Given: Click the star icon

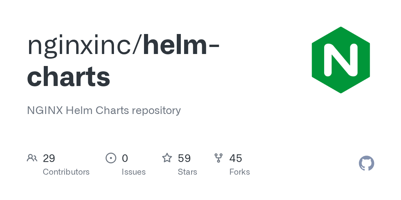Looking at the screenshot, I should (x=167, y=158).
